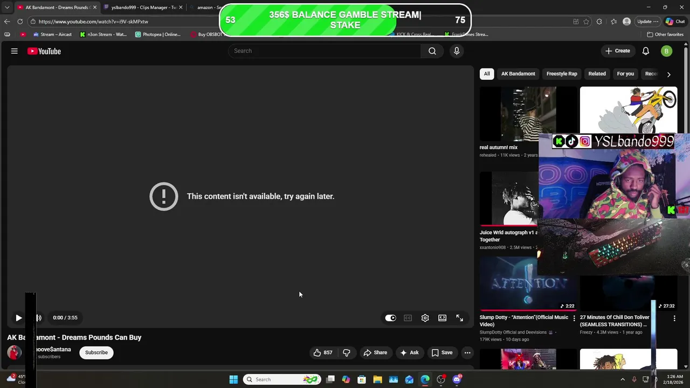Toggle closed captions button

pyautogui.click(x=408, y=318)
